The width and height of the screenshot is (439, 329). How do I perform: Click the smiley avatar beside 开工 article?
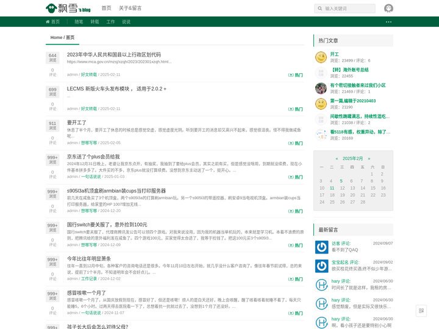pos(321,57)
